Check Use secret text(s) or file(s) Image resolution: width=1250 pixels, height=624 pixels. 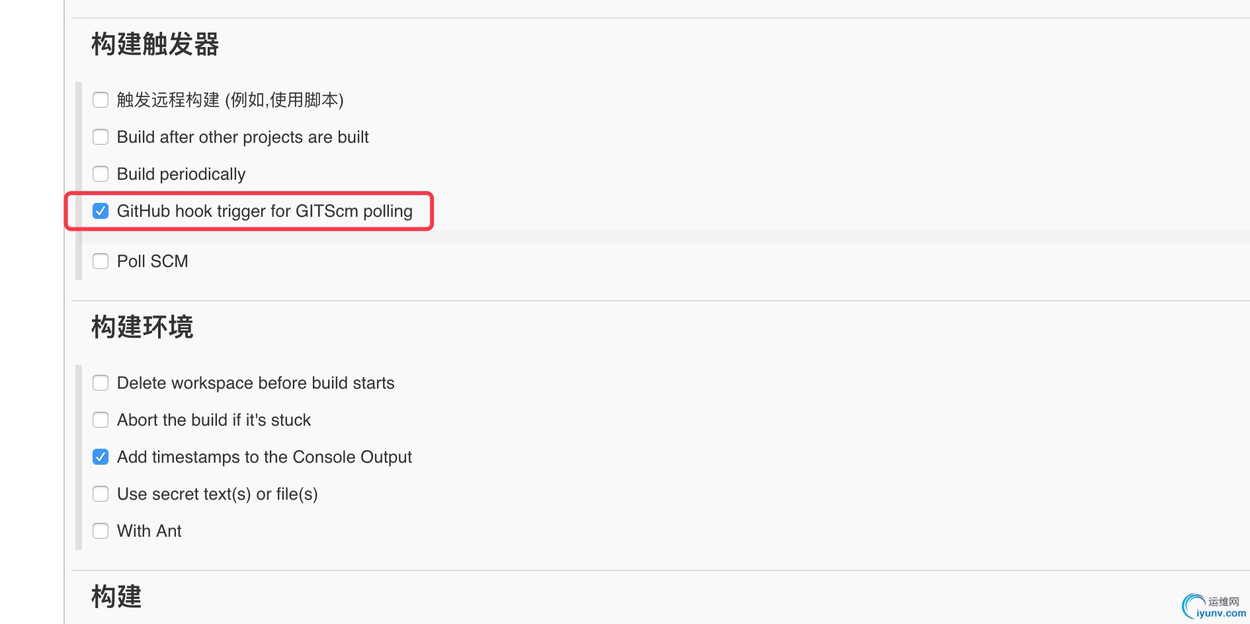(x=101, y=494)
